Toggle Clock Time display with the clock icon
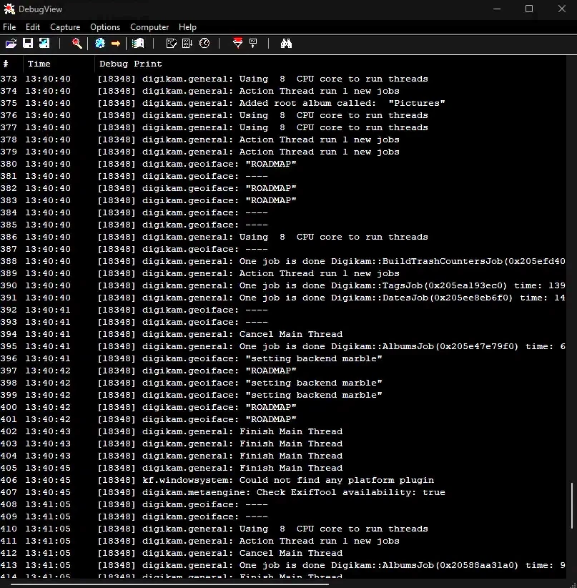Viewport: 577px width, 588px height. [x=204, y=43]
